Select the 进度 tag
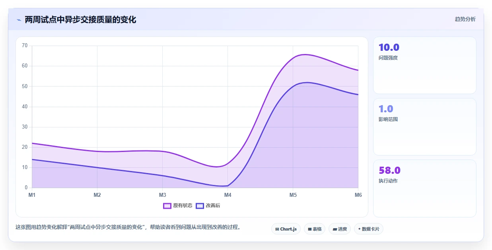Viewport: 492px width, 250px height. [x=340, y=229]
